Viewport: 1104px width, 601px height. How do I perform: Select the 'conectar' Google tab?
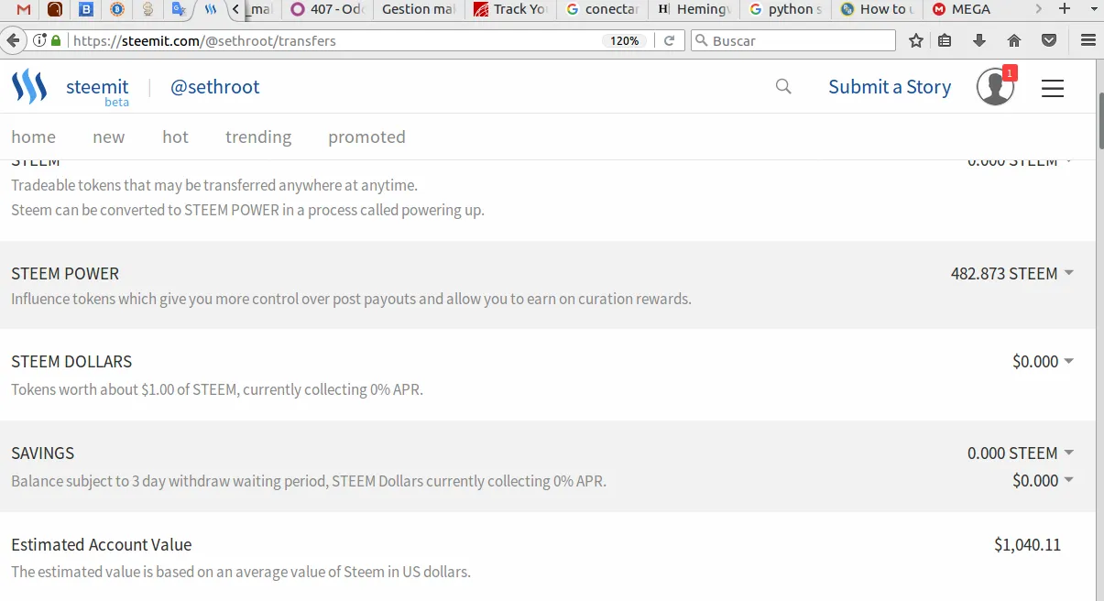(602, 10)
